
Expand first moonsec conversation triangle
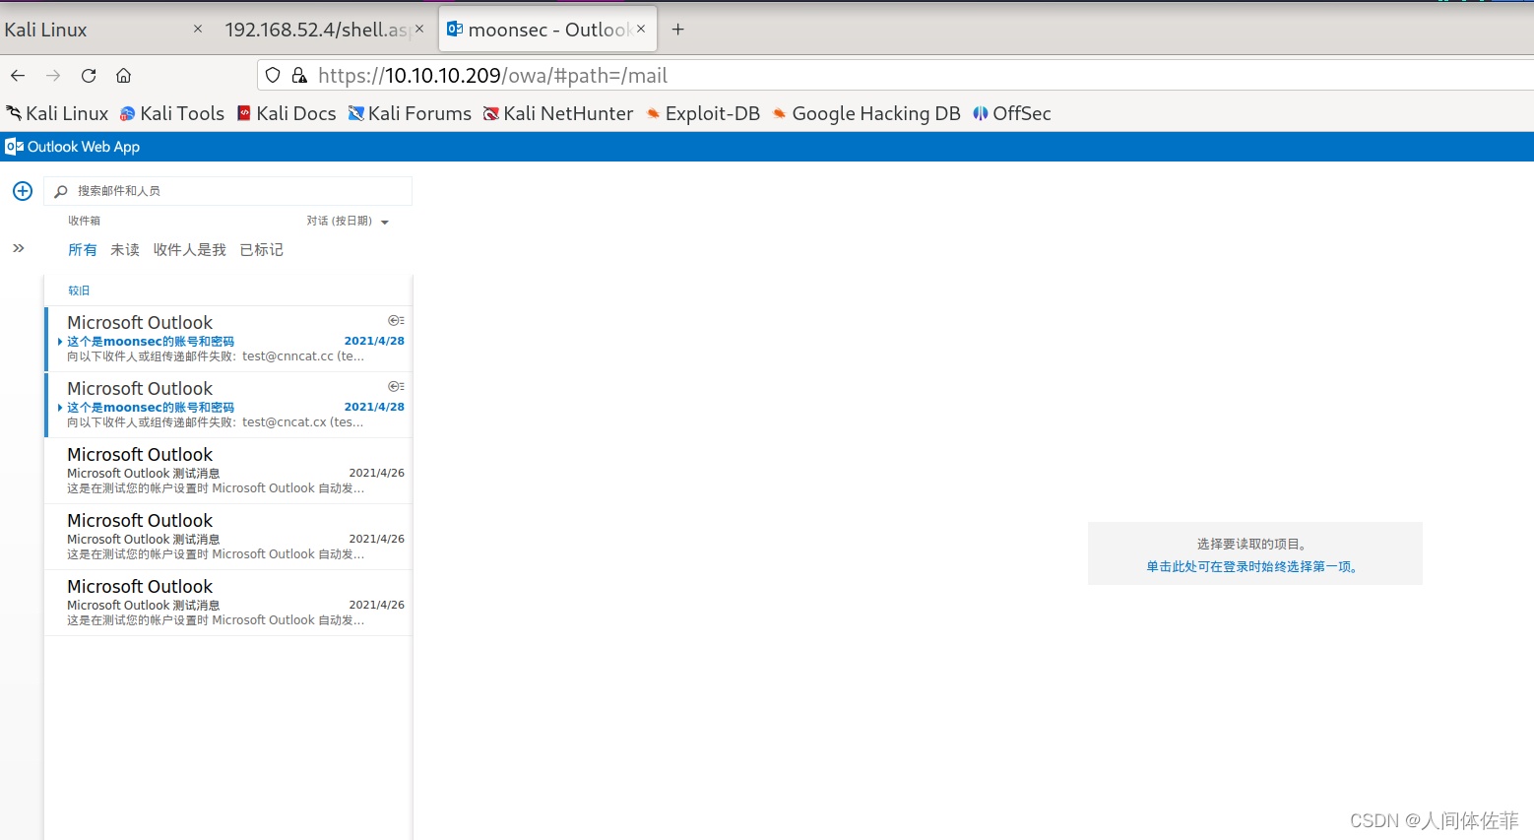coord(60,342)
